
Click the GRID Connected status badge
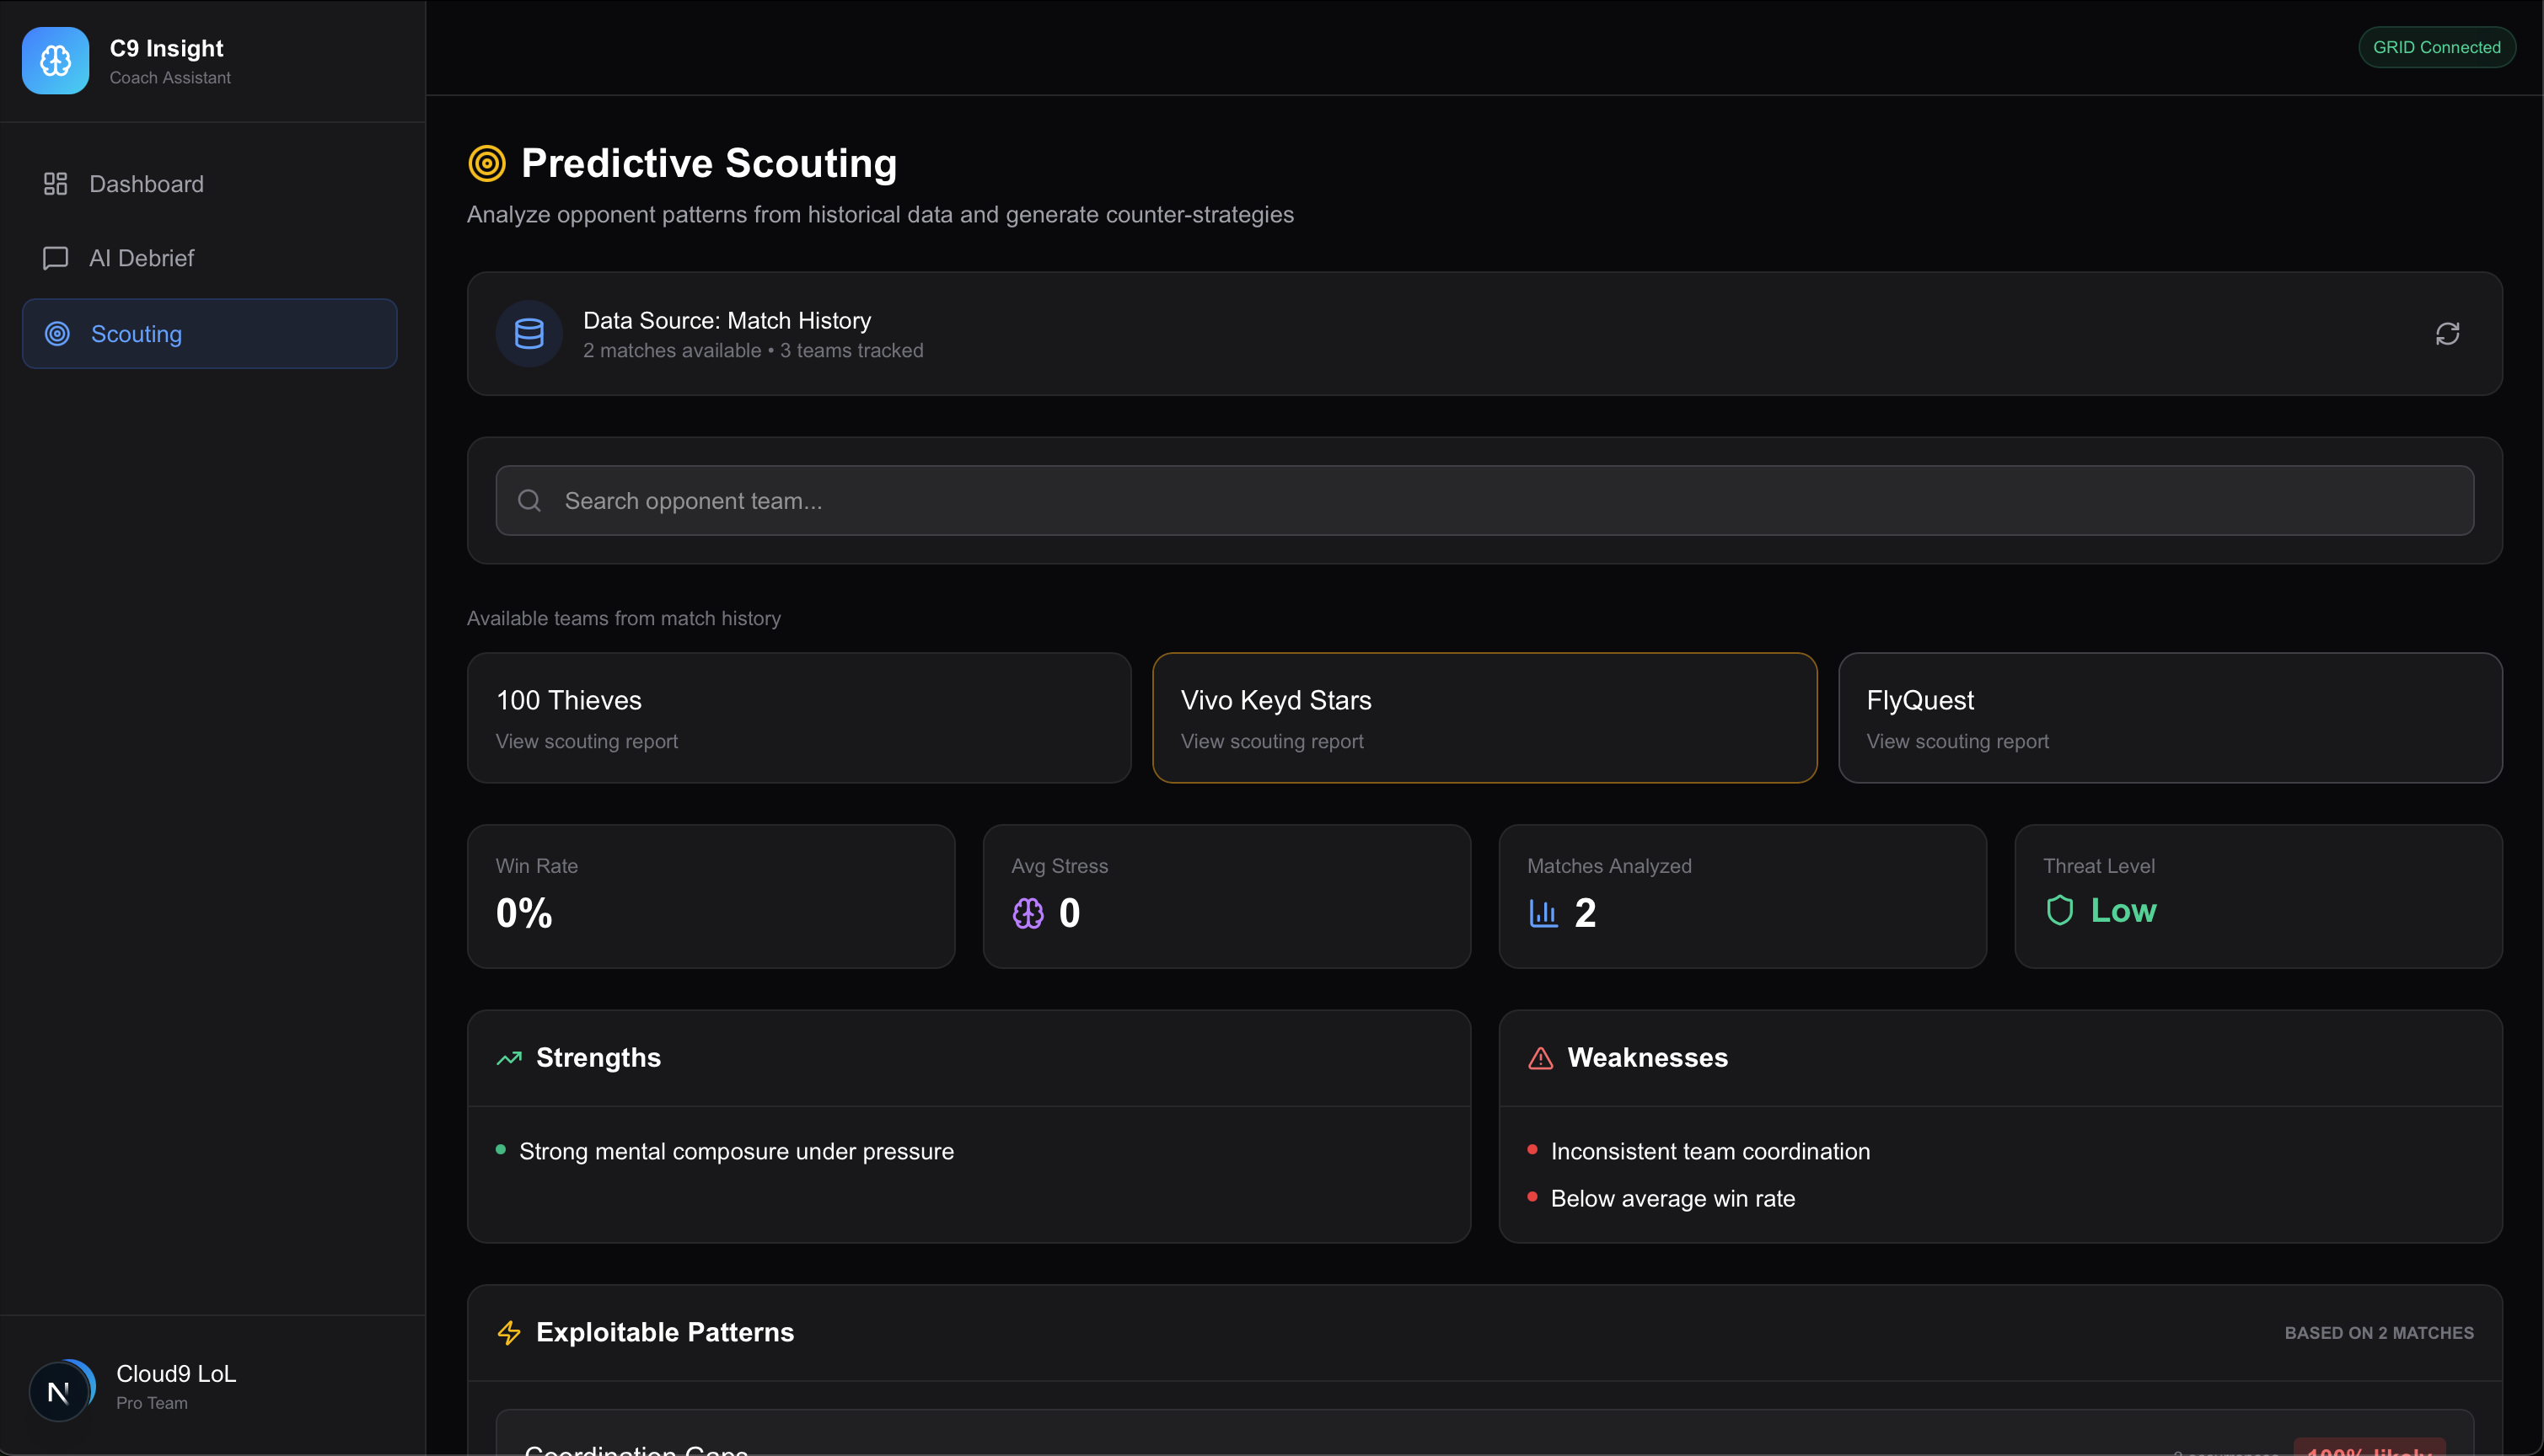2436,48
